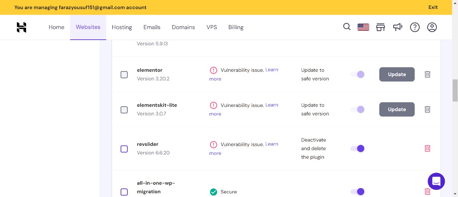The width and height of the screenshot is (458, 197).
Task: Toggle the all-in-one-wp-migration activation switch
Action: coord(357,192)
